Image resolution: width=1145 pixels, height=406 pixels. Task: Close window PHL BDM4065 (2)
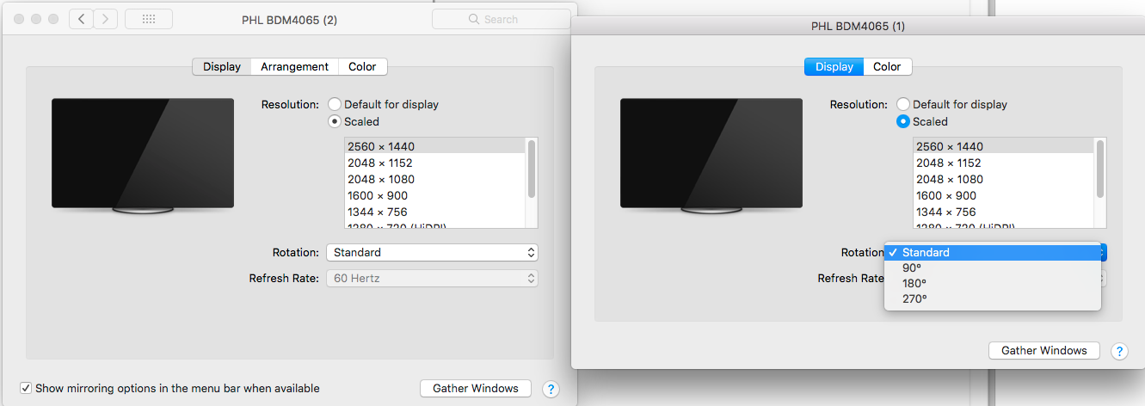[19, 19]
